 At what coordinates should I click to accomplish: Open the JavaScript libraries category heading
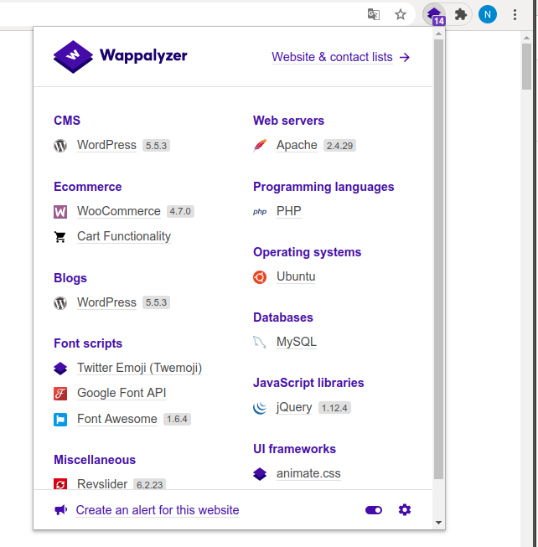pos(308,383)
